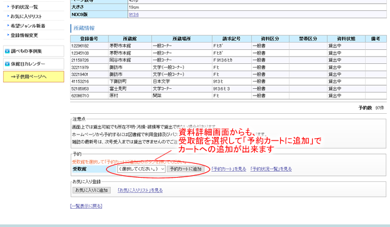Click the 所蔵館 column header

pos(130,39)
